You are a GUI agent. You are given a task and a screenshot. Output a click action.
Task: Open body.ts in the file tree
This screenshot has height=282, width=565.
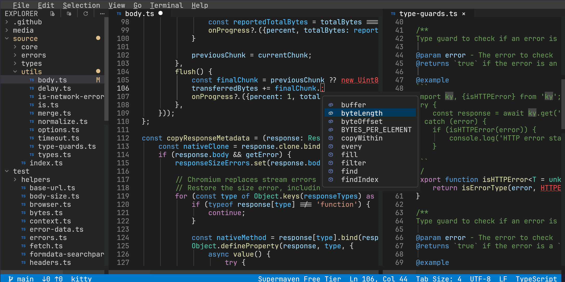pyautogui.click(x=52, y=80)
